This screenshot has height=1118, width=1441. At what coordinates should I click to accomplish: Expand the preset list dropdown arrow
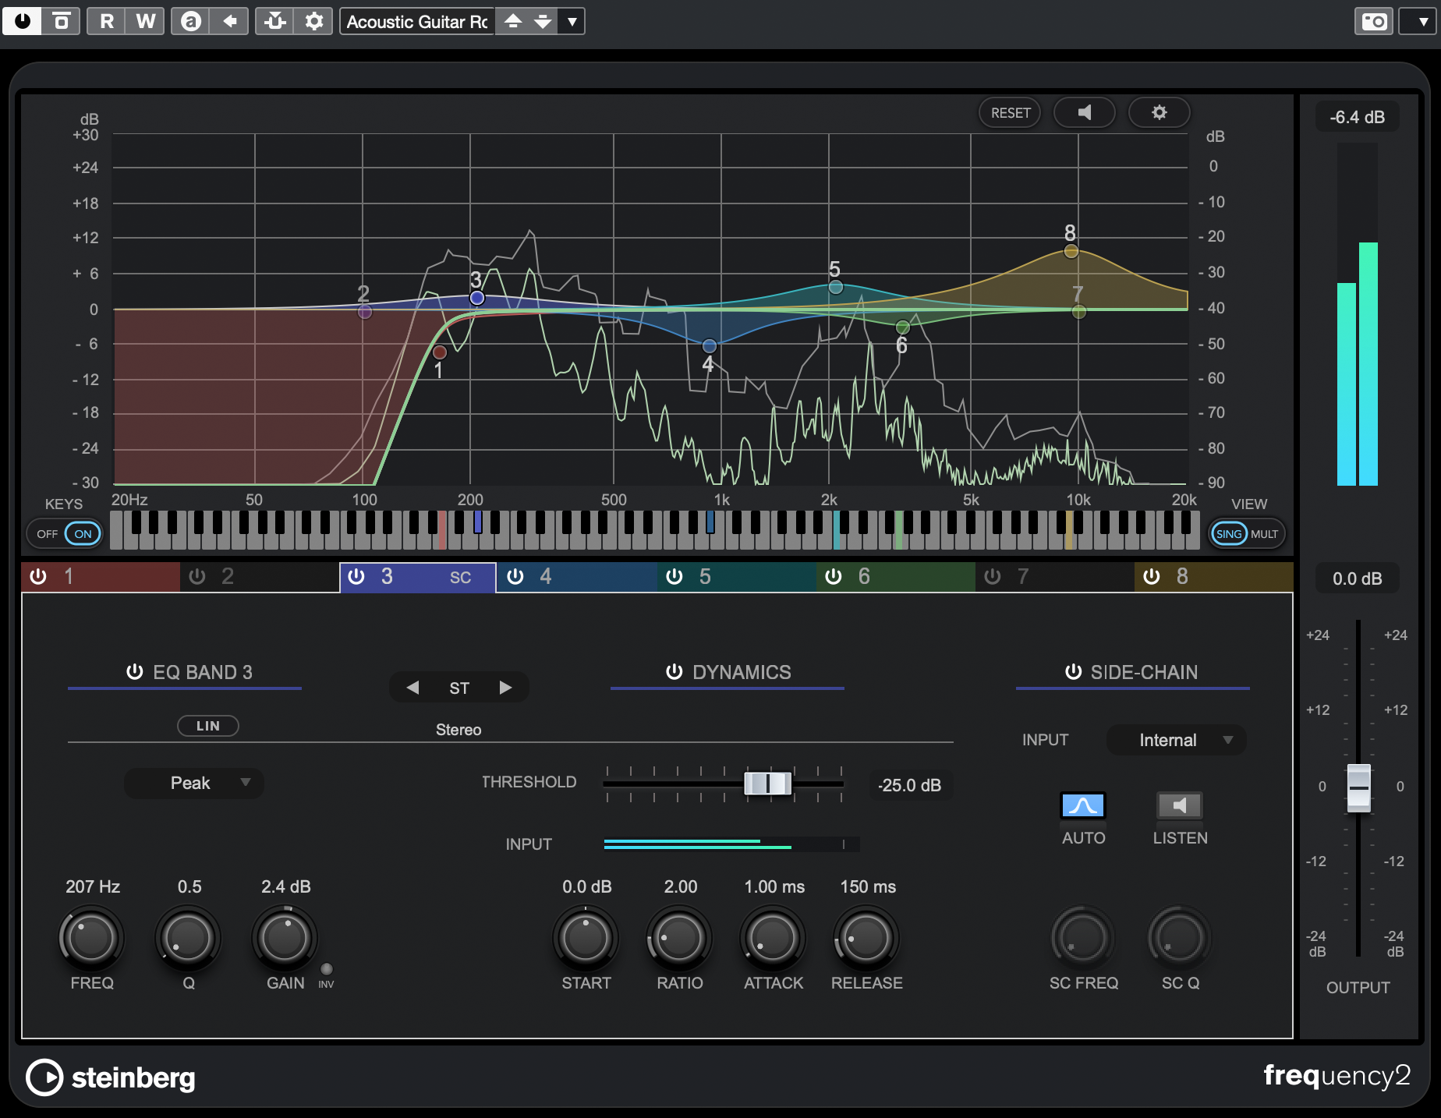pyautogui.click(x=572, y=21)
